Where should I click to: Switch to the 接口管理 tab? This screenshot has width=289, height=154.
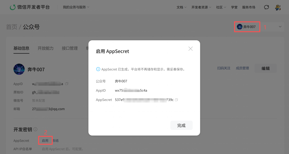click(x=70, y=48)
